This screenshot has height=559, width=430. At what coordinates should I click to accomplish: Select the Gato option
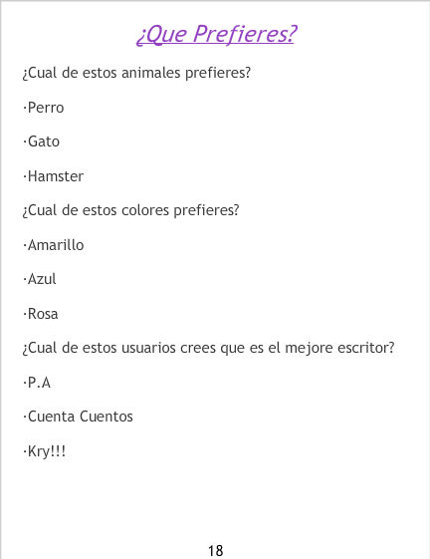click(x=42, y=141)
